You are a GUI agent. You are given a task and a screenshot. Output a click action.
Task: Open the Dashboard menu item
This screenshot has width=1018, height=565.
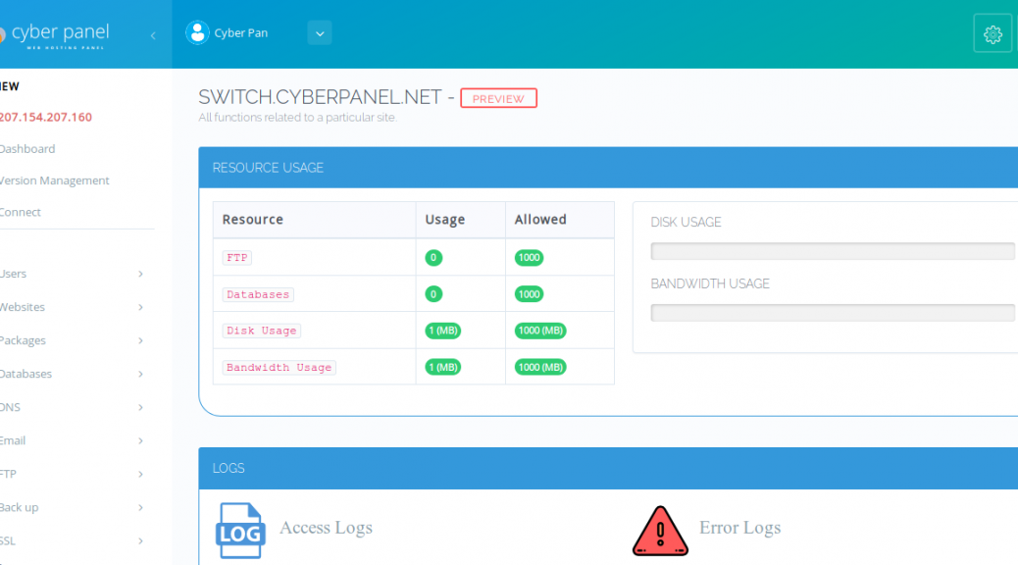coord(27,148)
